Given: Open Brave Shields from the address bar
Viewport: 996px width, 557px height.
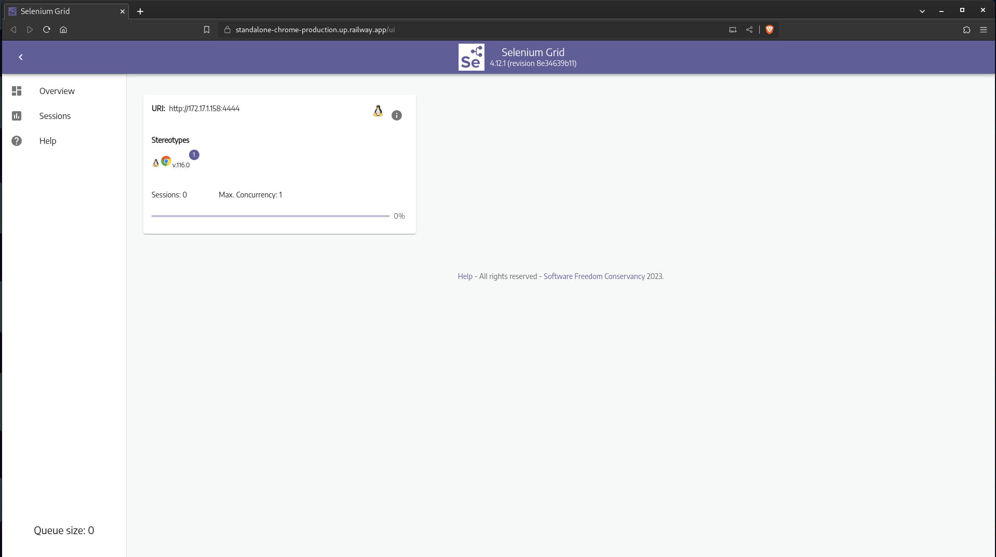Looking at the screenshot, I should coord(769,30).
